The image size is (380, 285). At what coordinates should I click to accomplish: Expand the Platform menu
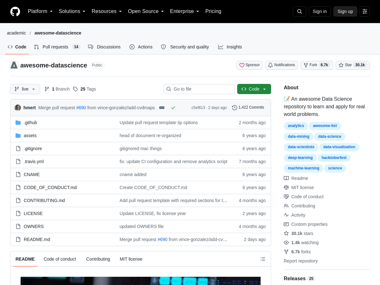(40, 11)
